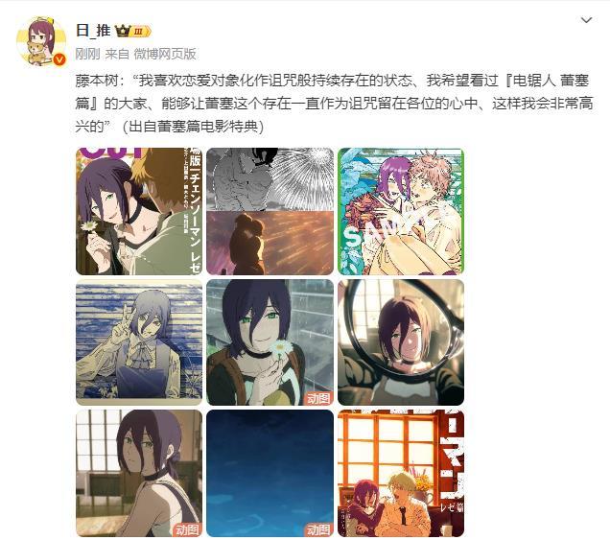Open the CUT magazine cover thumbnail
This screenshot has height=540, width=610.
click(x=139, y=211)
